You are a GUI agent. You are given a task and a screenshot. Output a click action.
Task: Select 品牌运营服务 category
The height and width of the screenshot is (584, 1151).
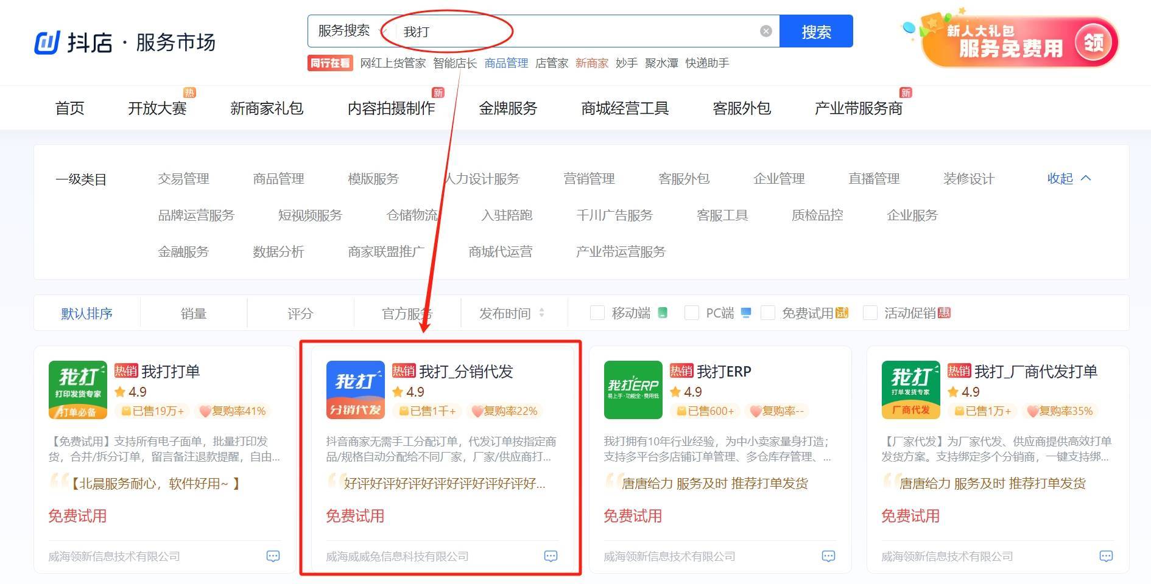tap(196, 215)
